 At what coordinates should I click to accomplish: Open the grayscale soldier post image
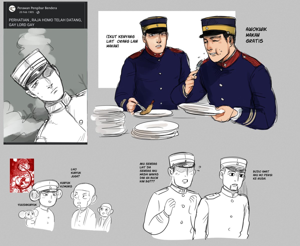(45, 85)
